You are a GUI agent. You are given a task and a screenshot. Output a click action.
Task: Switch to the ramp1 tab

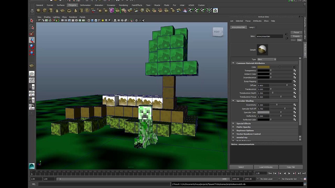tap(252, 27)
